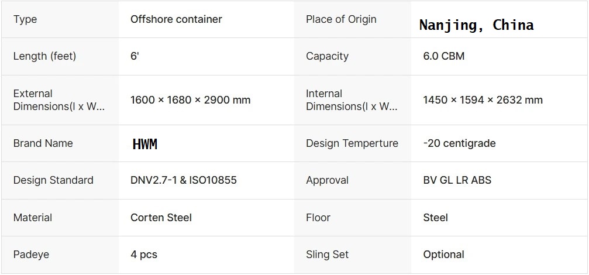Image resolution: width=589 pixels, height=275 pixels.
Task: Select the '1600 × 1680 × 2900 mm' value
Action: point(190,100)
